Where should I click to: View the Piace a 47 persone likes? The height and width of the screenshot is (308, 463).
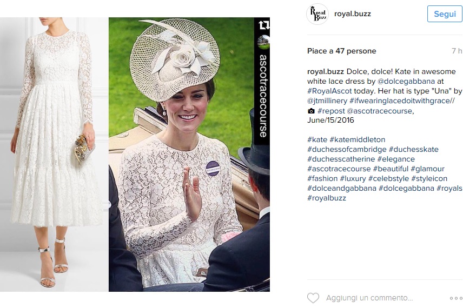click(x=342, y=51)
